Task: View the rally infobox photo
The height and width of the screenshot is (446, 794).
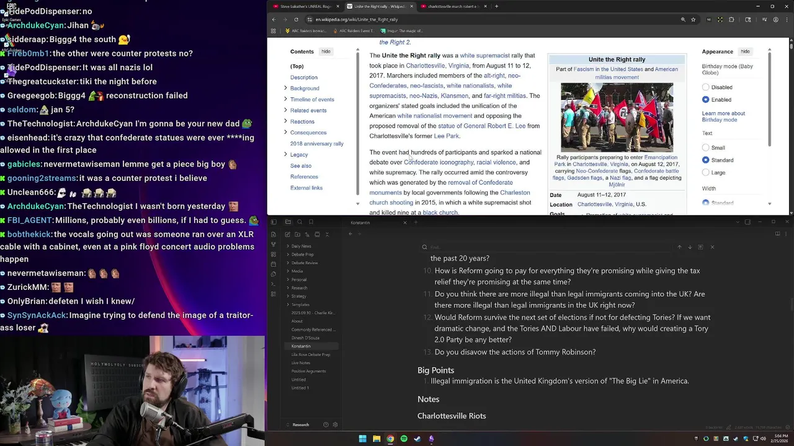Action: [x=617, y=118]
